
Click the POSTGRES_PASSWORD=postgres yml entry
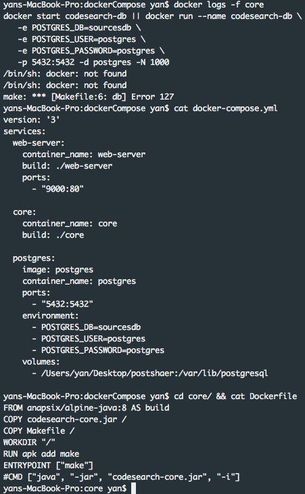(103, 350)
